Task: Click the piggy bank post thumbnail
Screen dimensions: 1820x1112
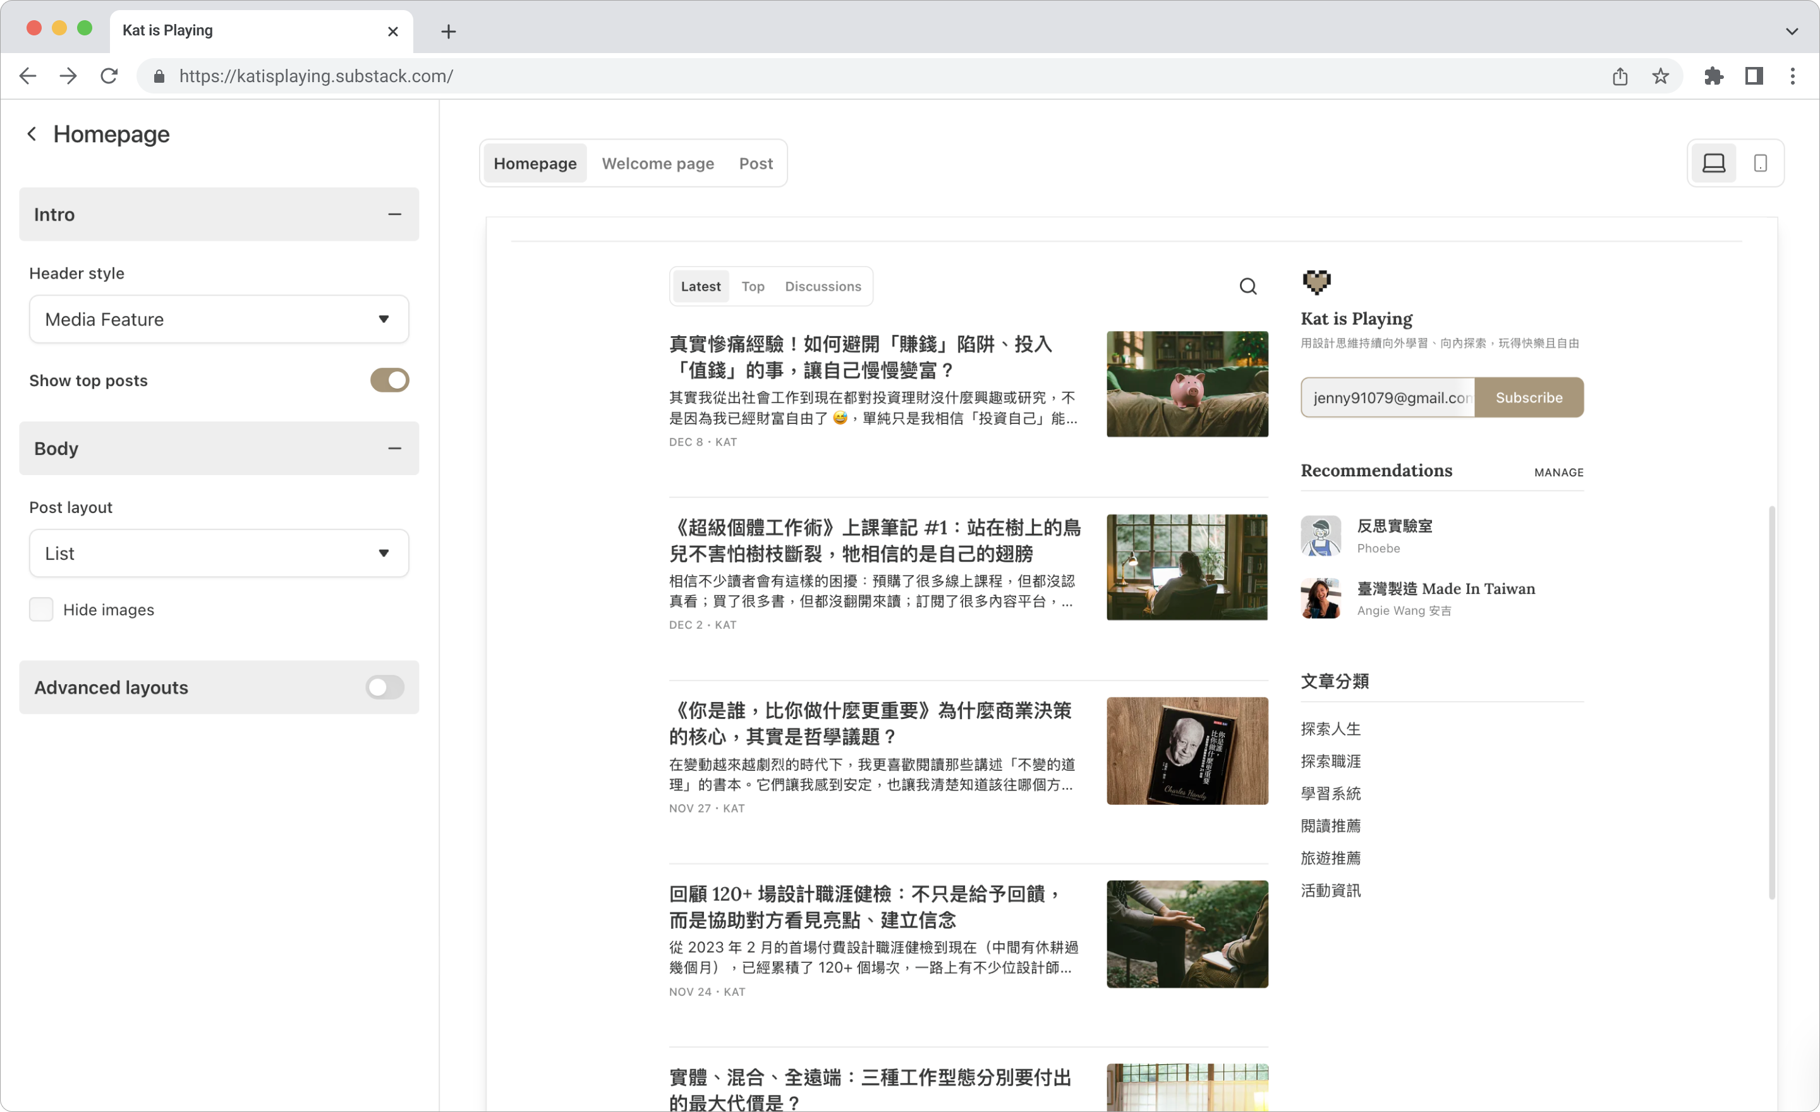Action: click(1186, 384)
